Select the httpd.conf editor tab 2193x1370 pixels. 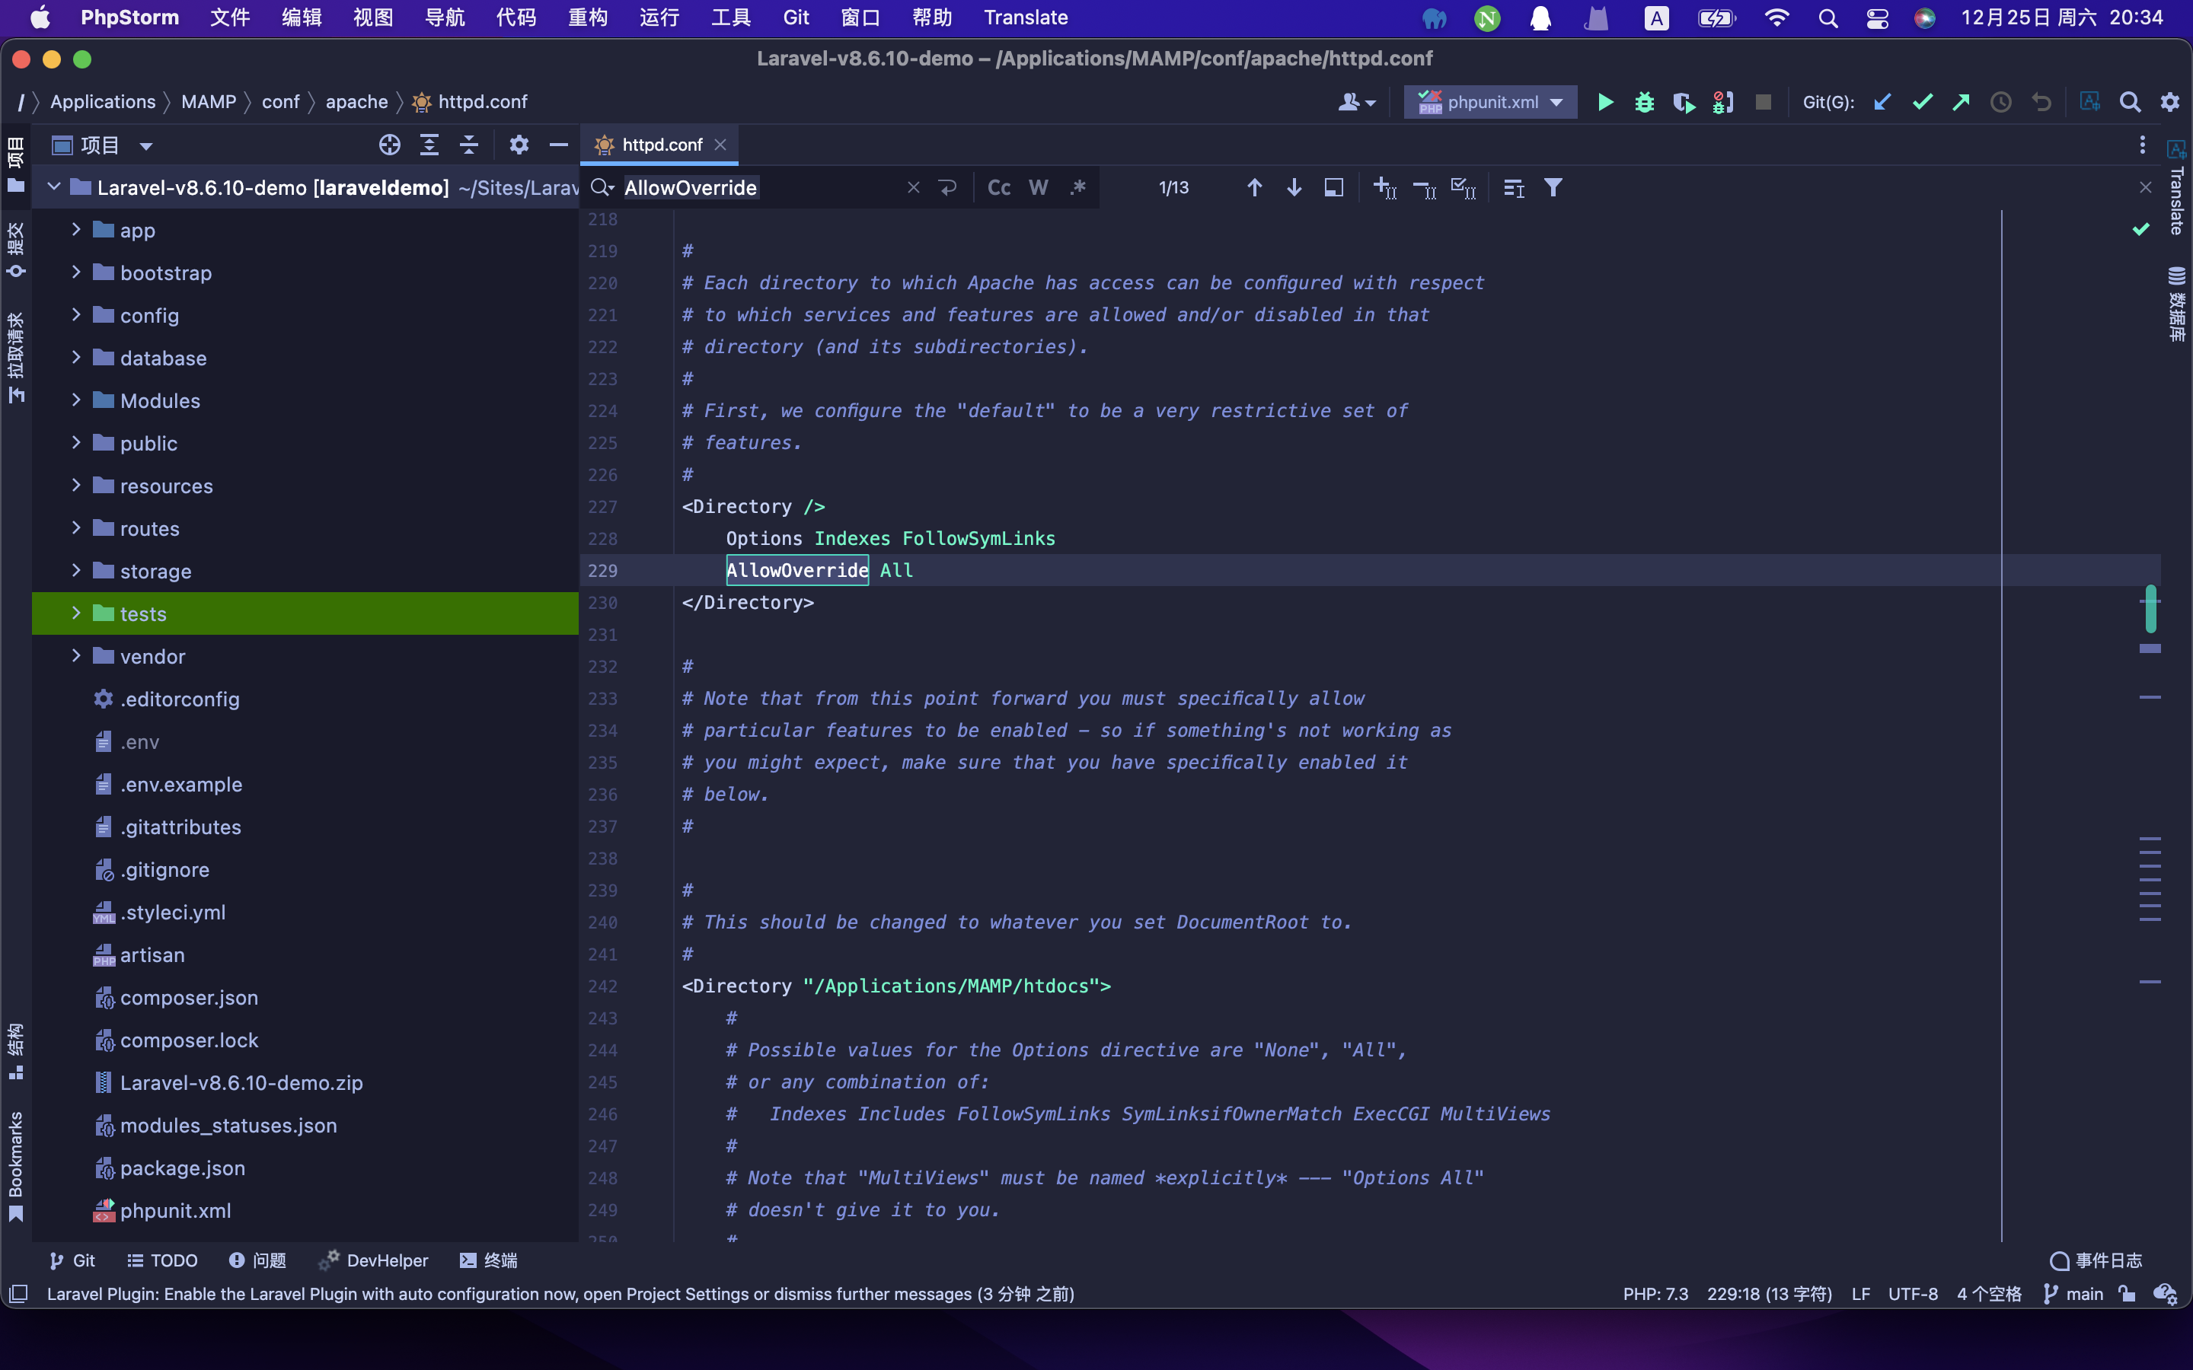(661, 145)
